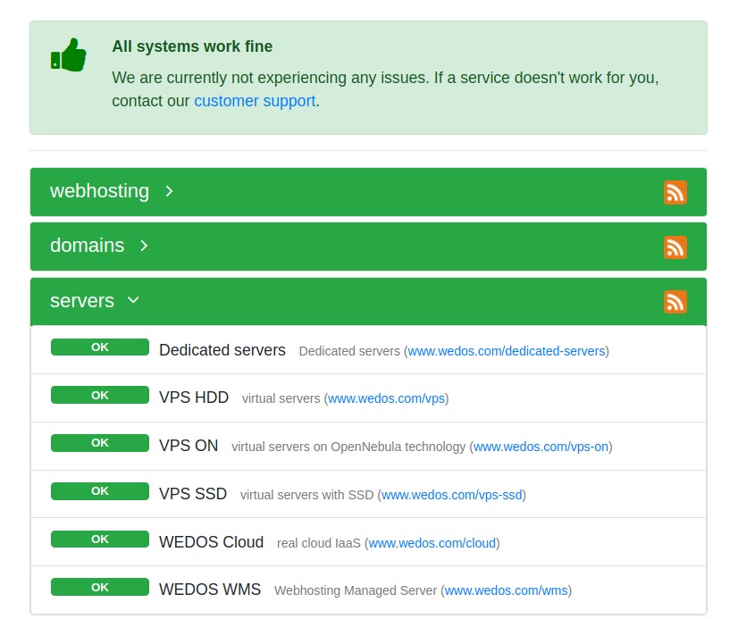The width and height of the screenshot is (738, 619).
Task: Select the 'VPS ON' service name
Action: point(189,446)
